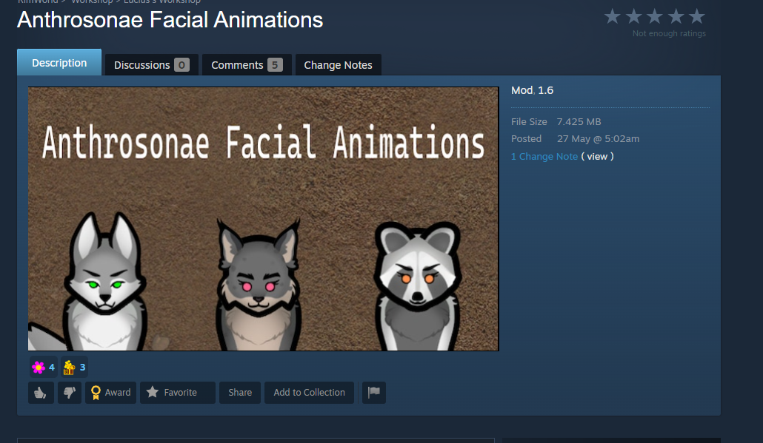
Task: Switch to the Change Notes tab
Action: click(x=339, y=65)
